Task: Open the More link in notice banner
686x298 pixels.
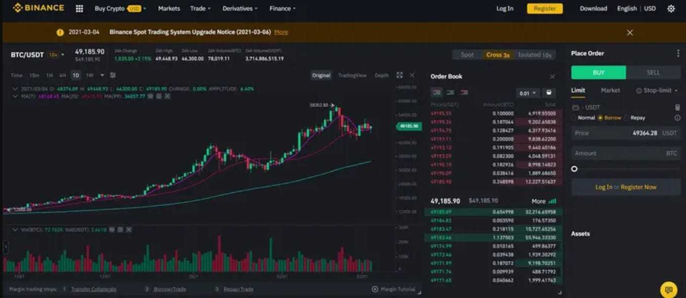Action: coord(281,32)
